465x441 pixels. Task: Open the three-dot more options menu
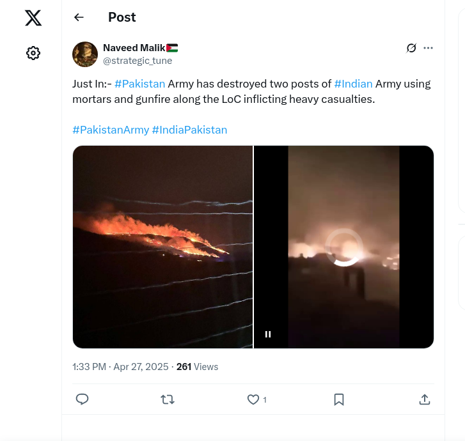click(428, 48)
